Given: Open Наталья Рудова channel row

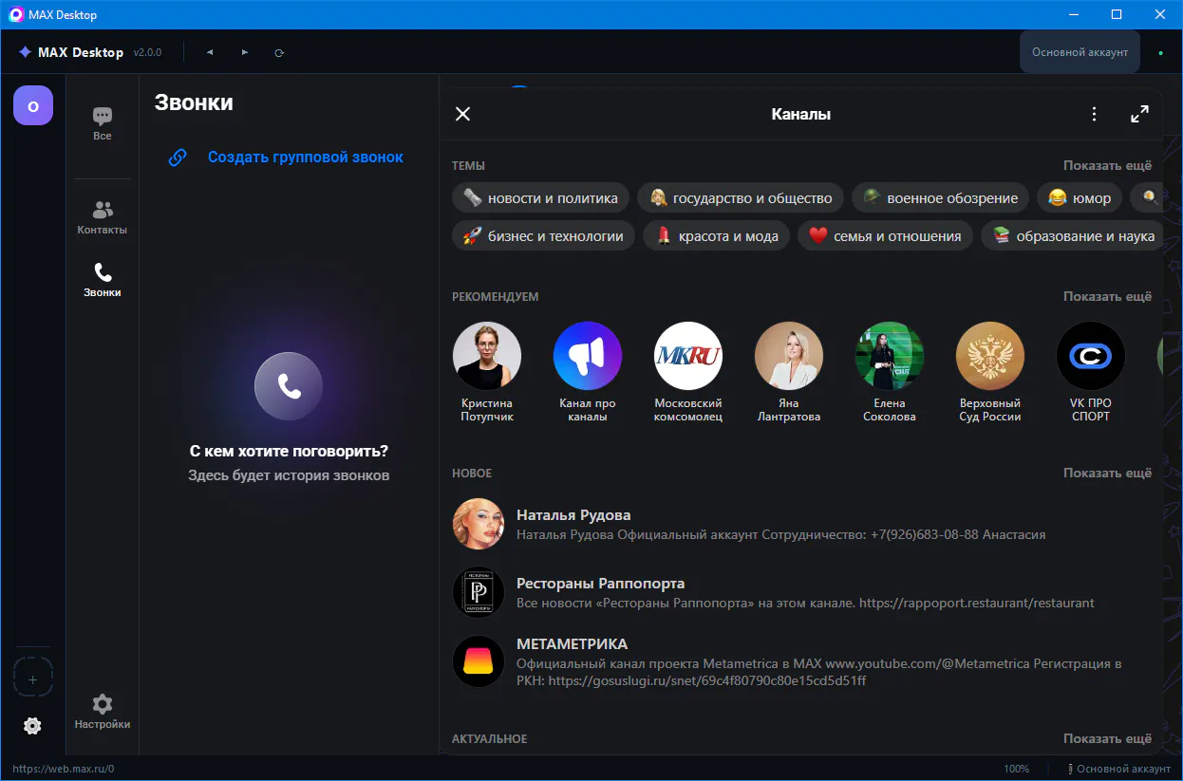Looking at the screenshot, I should tap(801, 524).
